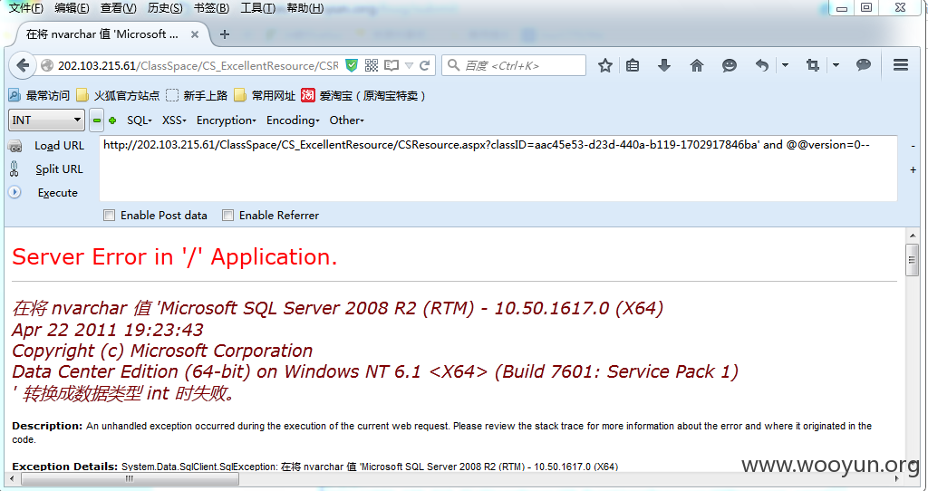928x491 pixels.
Task: Open 最常访问 bookmark
Action: [38, 95]
